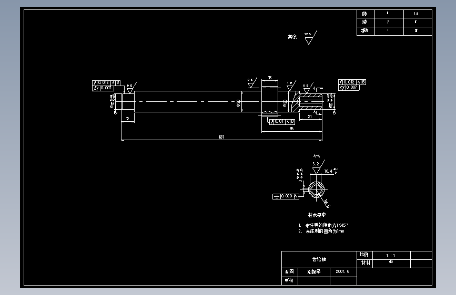Select the 10.4 keyway dimension text
The image size is (456, 295).
(x=328, y=171)
